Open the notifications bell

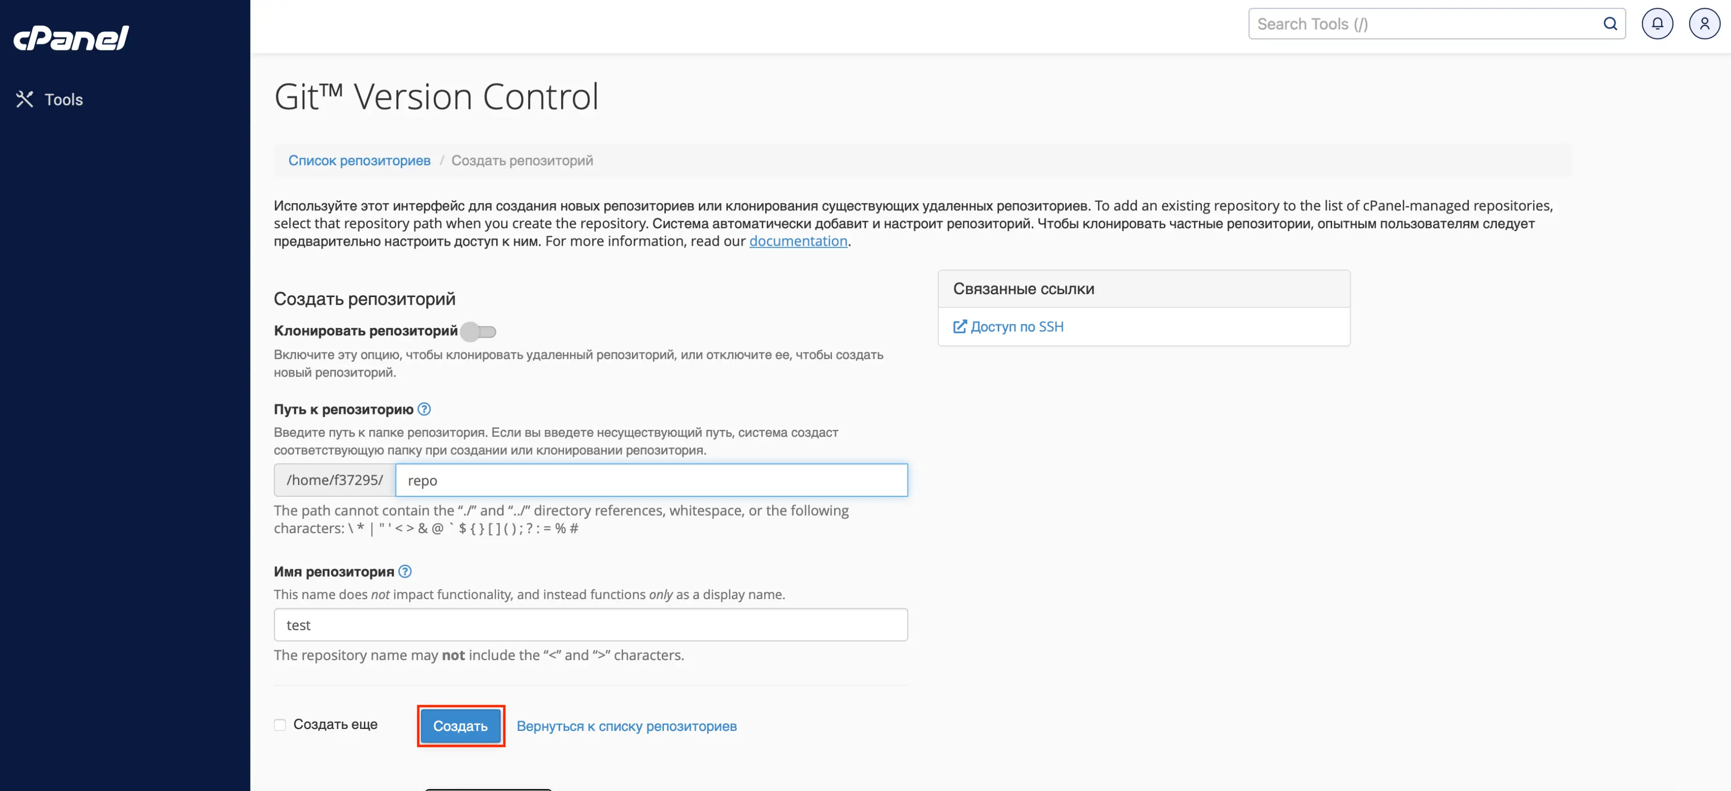click(1657, 24)
